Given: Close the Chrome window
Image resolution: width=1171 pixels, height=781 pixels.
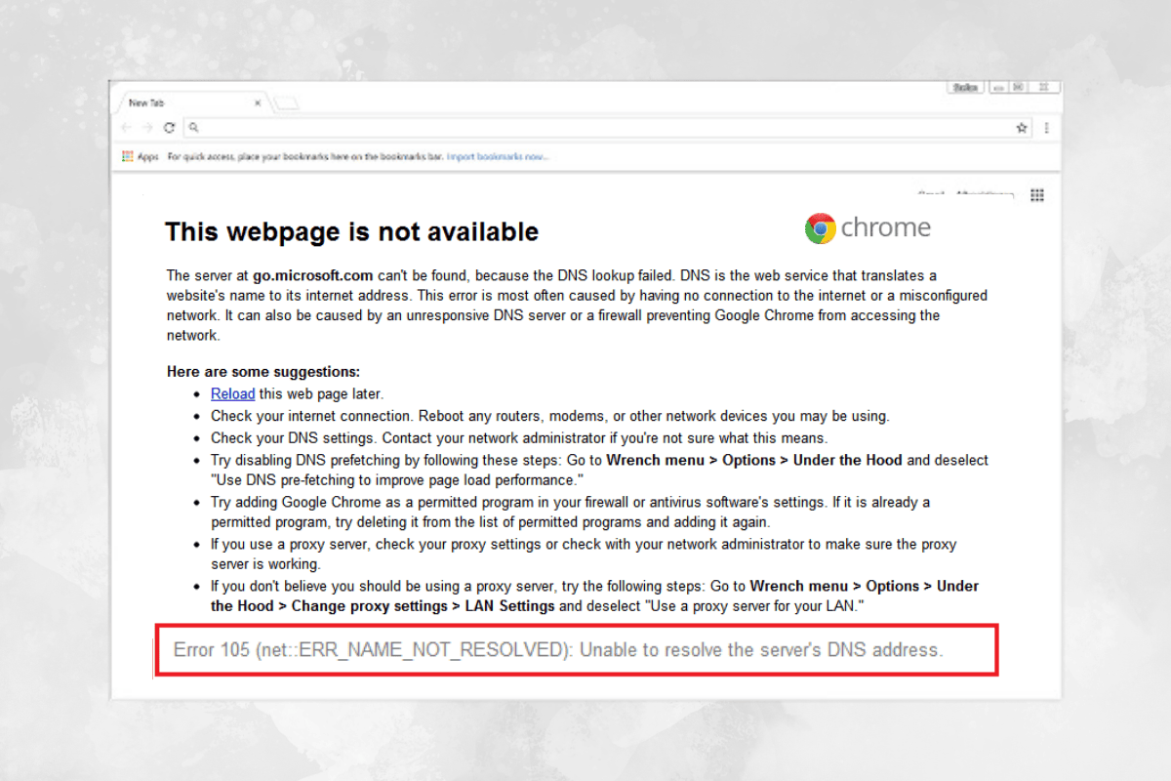Looking at the screenshot, I should [x=1043, y=88].
